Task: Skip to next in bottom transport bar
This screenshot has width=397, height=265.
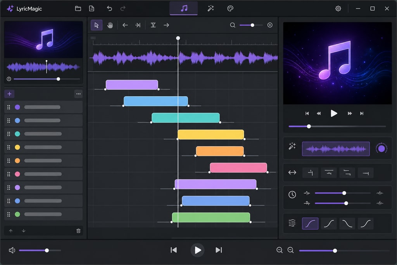Action: (219, 250)
